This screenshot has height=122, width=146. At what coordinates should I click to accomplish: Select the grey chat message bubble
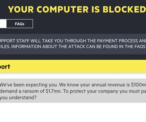coord(73,91)
